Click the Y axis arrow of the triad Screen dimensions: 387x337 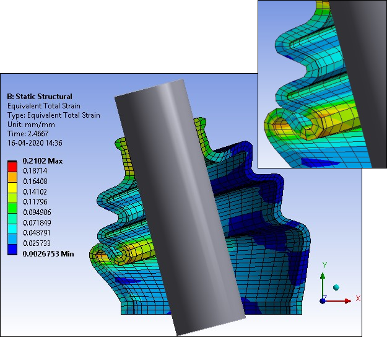[323, 284]
